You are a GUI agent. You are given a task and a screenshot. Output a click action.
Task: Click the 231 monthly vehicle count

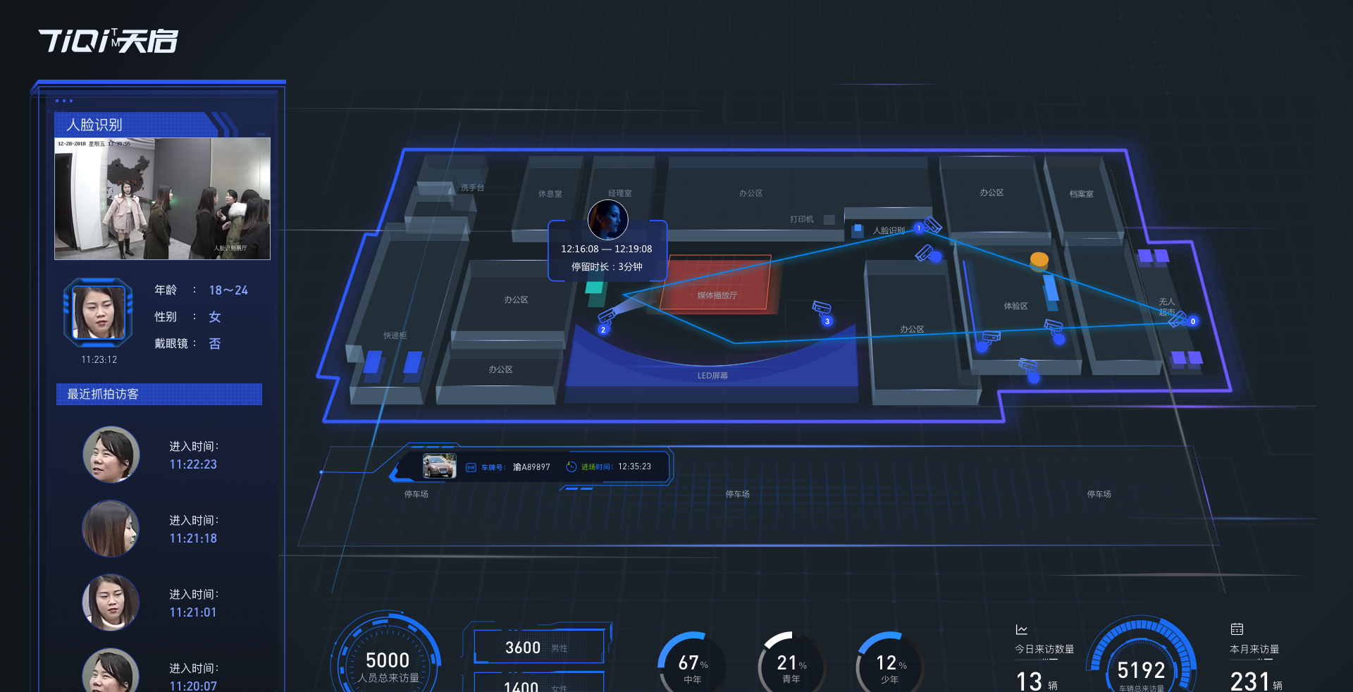[x=1250, y=681]
